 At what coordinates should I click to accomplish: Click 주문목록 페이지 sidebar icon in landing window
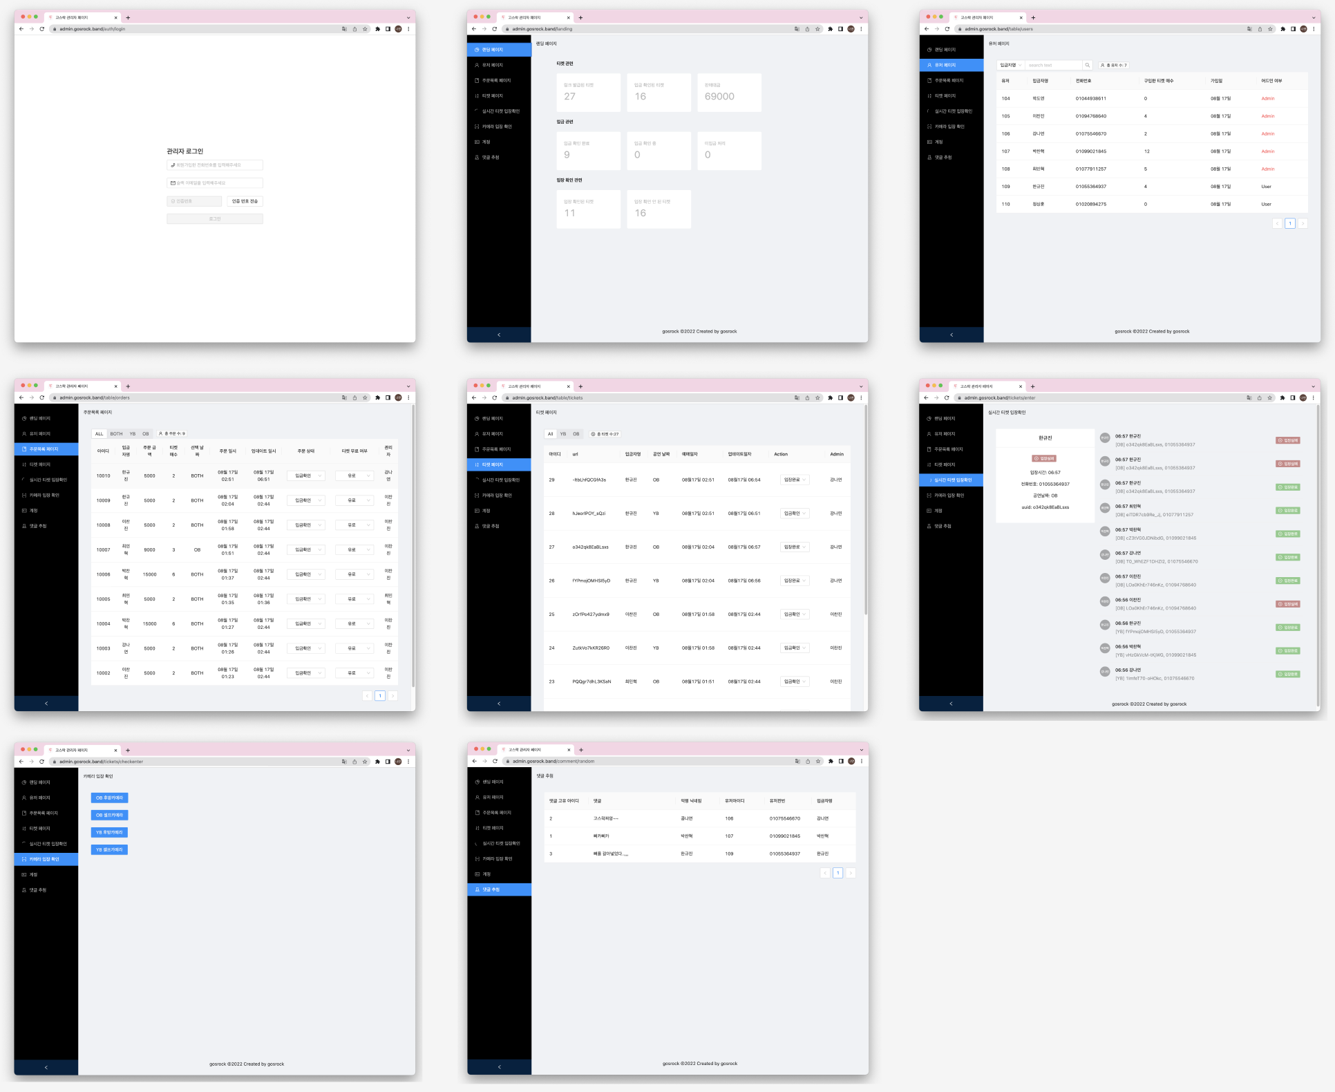click(x=477, y=80)
